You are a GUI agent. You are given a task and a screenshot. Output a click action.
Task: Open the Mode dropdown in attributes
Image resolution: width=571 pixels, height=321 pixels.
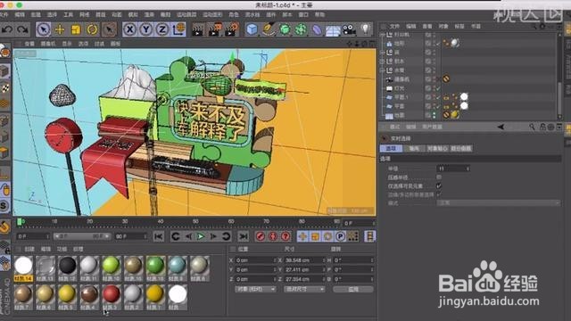pos(498,202)
